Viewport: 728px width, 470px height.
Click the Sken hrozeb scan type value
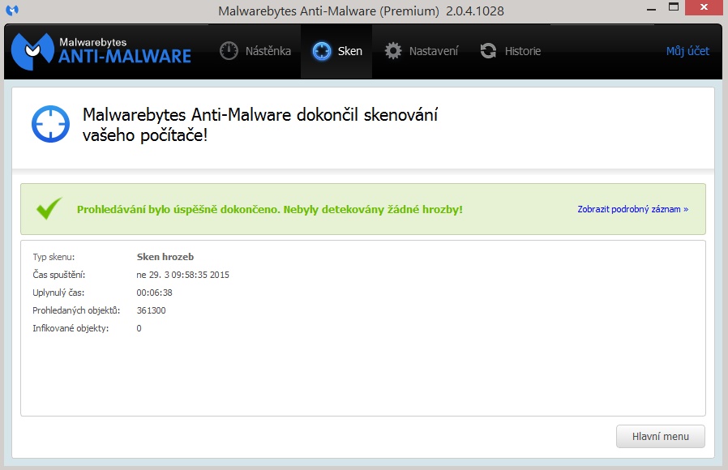tap(165, 257)
